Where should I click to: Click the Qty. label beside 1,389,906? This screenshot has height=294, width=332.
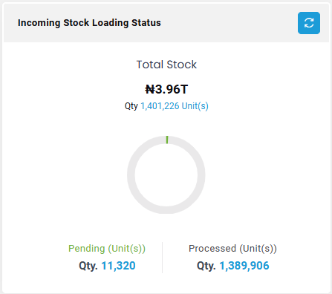(206, 266)
